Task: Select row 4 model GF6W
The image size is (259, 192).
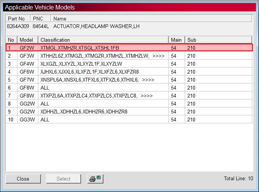Action: click(x=27, y=72)
